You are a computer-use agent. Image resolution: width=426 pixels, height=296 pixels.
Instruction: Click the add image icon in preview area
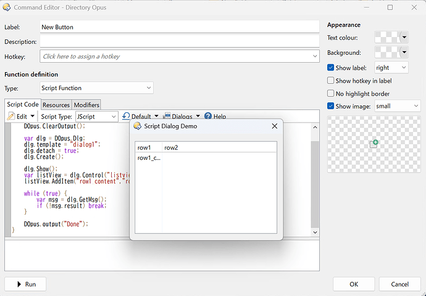(x=374, y=144)
